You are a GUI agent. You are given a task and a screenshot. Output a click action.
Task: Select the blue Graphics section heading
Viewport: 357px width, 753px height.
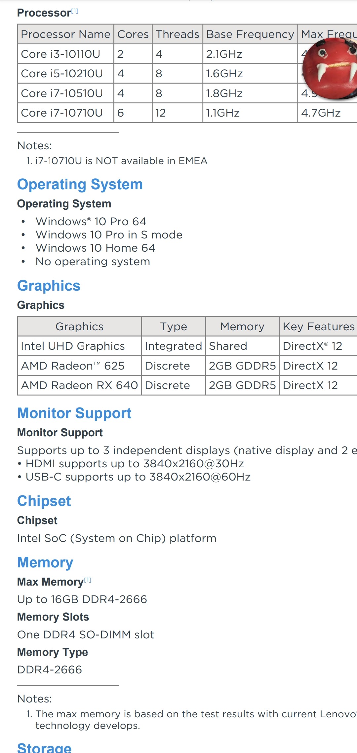click(x=49, y=286)
